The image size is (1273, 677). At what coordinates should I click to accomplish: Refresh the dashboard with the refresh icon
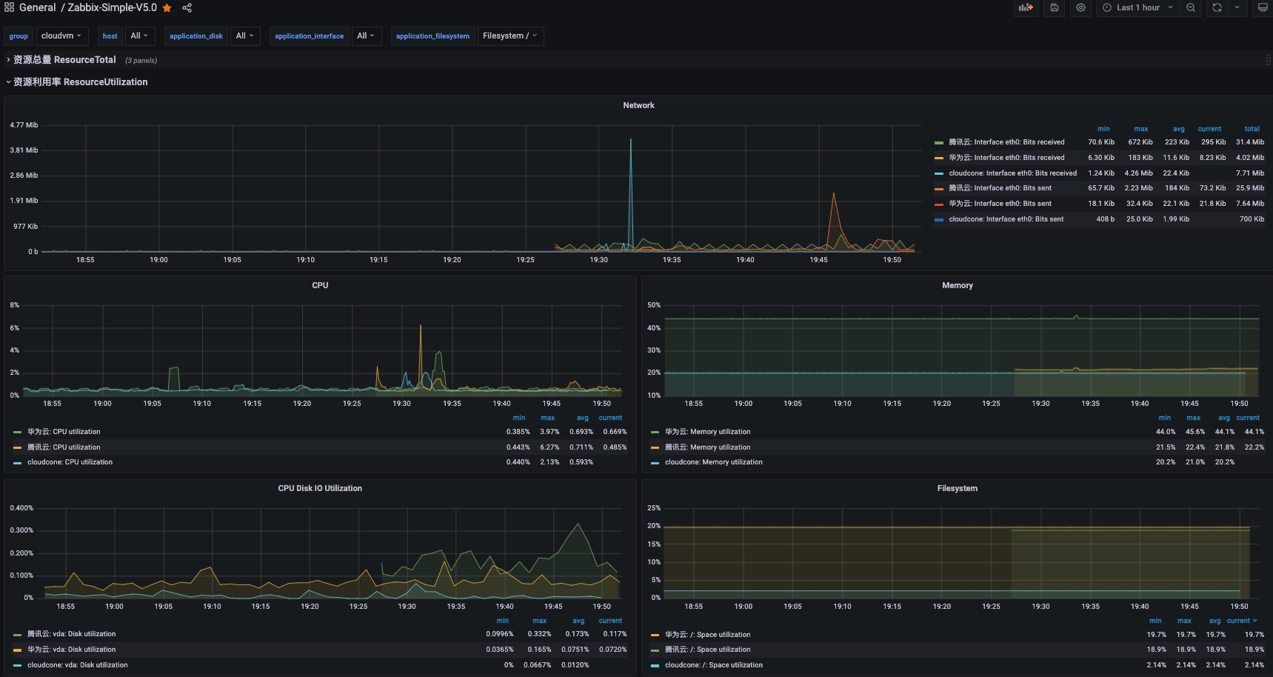(x=1217, y=7)
